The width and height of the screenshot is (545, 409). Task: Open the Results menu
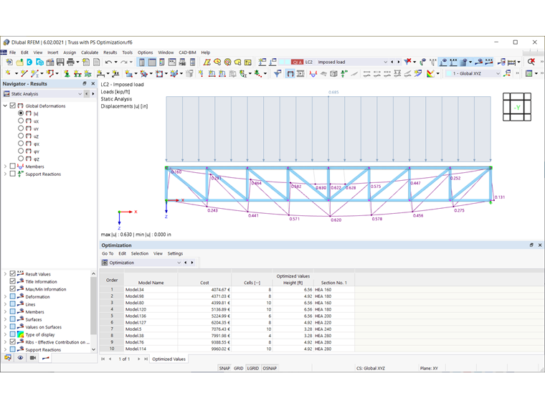click(x=110, y=52)
